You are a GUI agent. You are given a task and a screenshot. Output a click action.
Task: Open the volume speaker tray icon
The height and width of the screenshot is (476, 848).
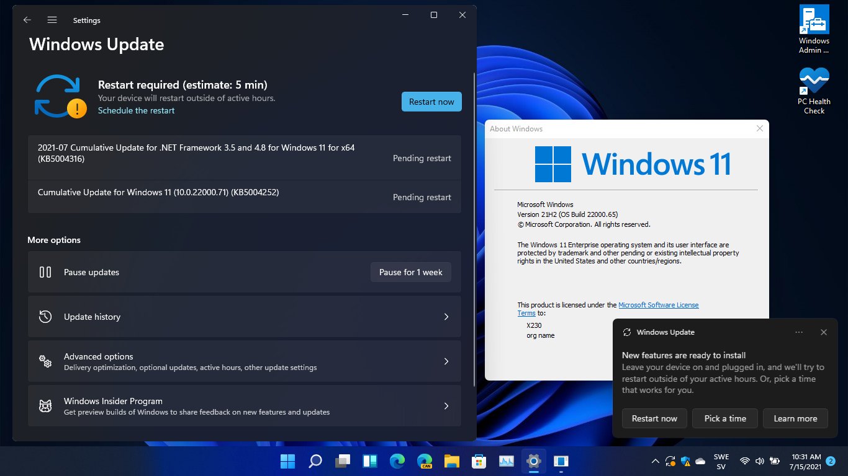click(759, 461)
